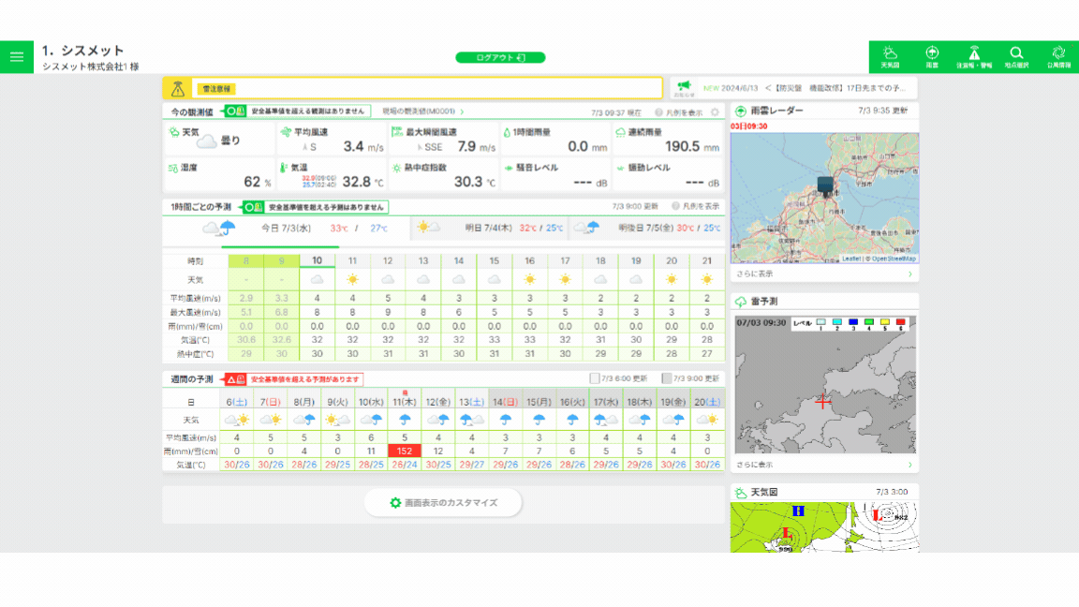Click the red 152 rainfall cell
This screenshot has height=607, width=1079.
click(405, 452)
